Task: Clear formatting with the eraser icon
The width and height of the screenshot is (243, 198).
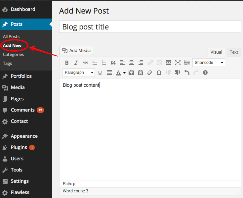Action: (x=150, y=73)
